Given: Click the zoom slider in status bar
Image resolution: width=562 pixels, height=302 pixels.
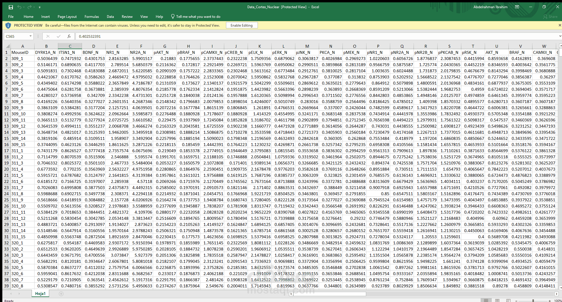Looking at the screenshot, I should tap(533, 301).
